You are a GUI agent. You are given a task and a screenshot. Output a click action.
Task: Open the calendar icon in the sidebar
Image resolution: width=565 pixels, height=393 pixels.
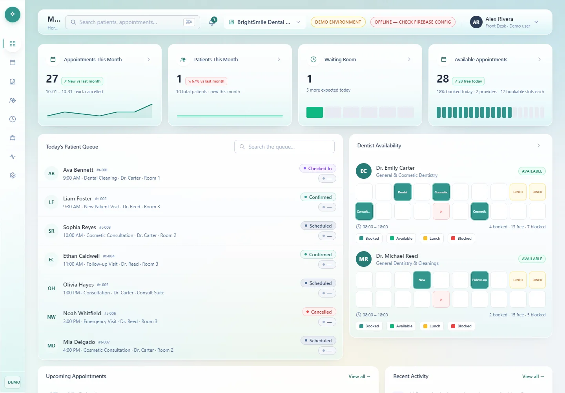[13, 62]
